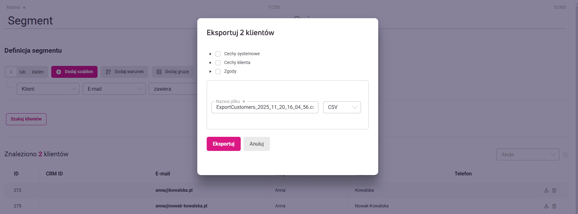
Task: Click the help question mark beside Akcje
Action: (565, 155)
